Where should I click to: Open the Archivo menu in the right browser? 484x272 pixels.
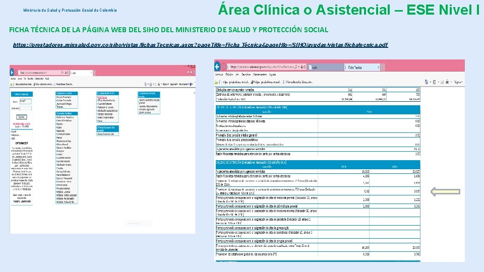tap(219, 75)
